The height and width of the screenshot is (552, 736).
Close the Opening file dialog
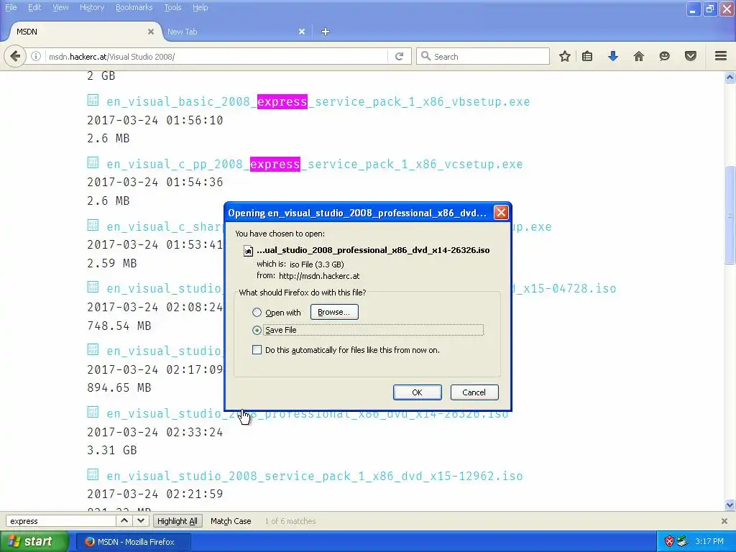[501, 213]
